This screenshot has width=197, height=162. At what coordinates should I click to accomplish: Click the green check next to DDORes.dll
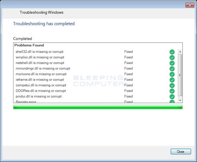pyautogui.click(x=172, y=91)
